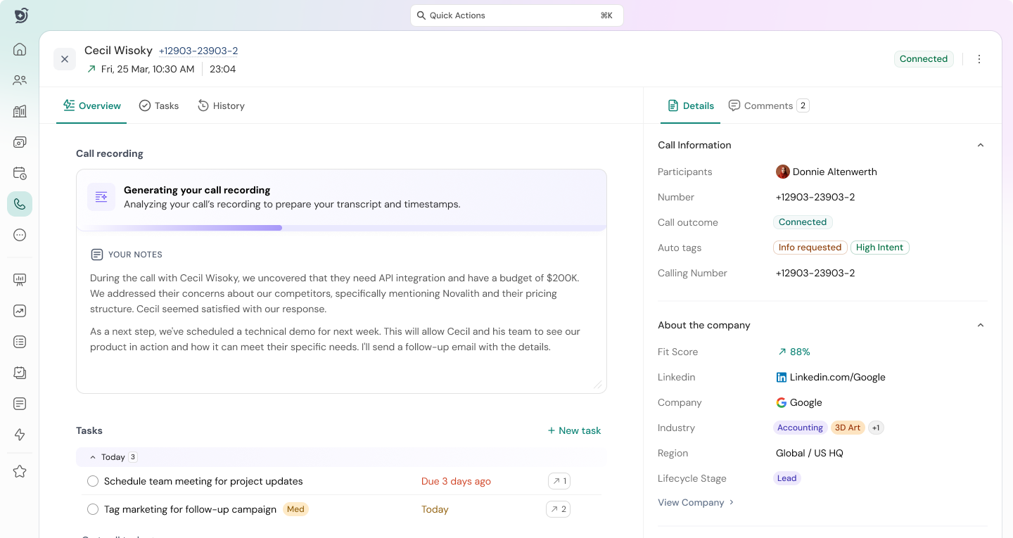Click the Accounting industry tag
Viewport: 1013px width, 538px height.
coord(800,428)
